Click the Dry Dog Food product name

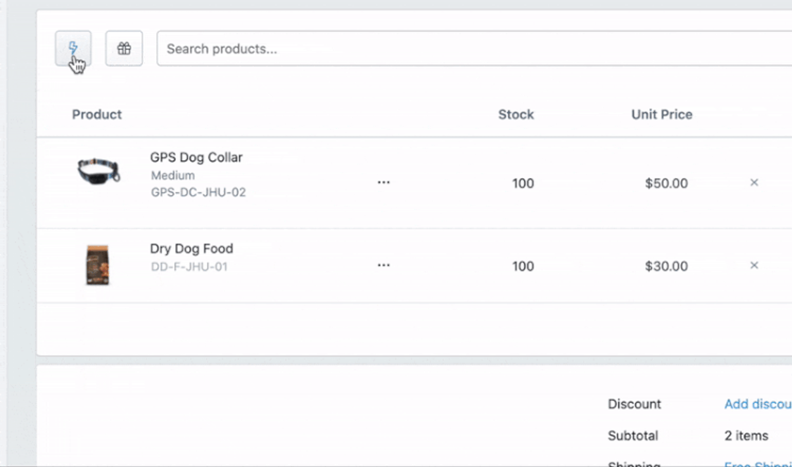coord(191,249)
